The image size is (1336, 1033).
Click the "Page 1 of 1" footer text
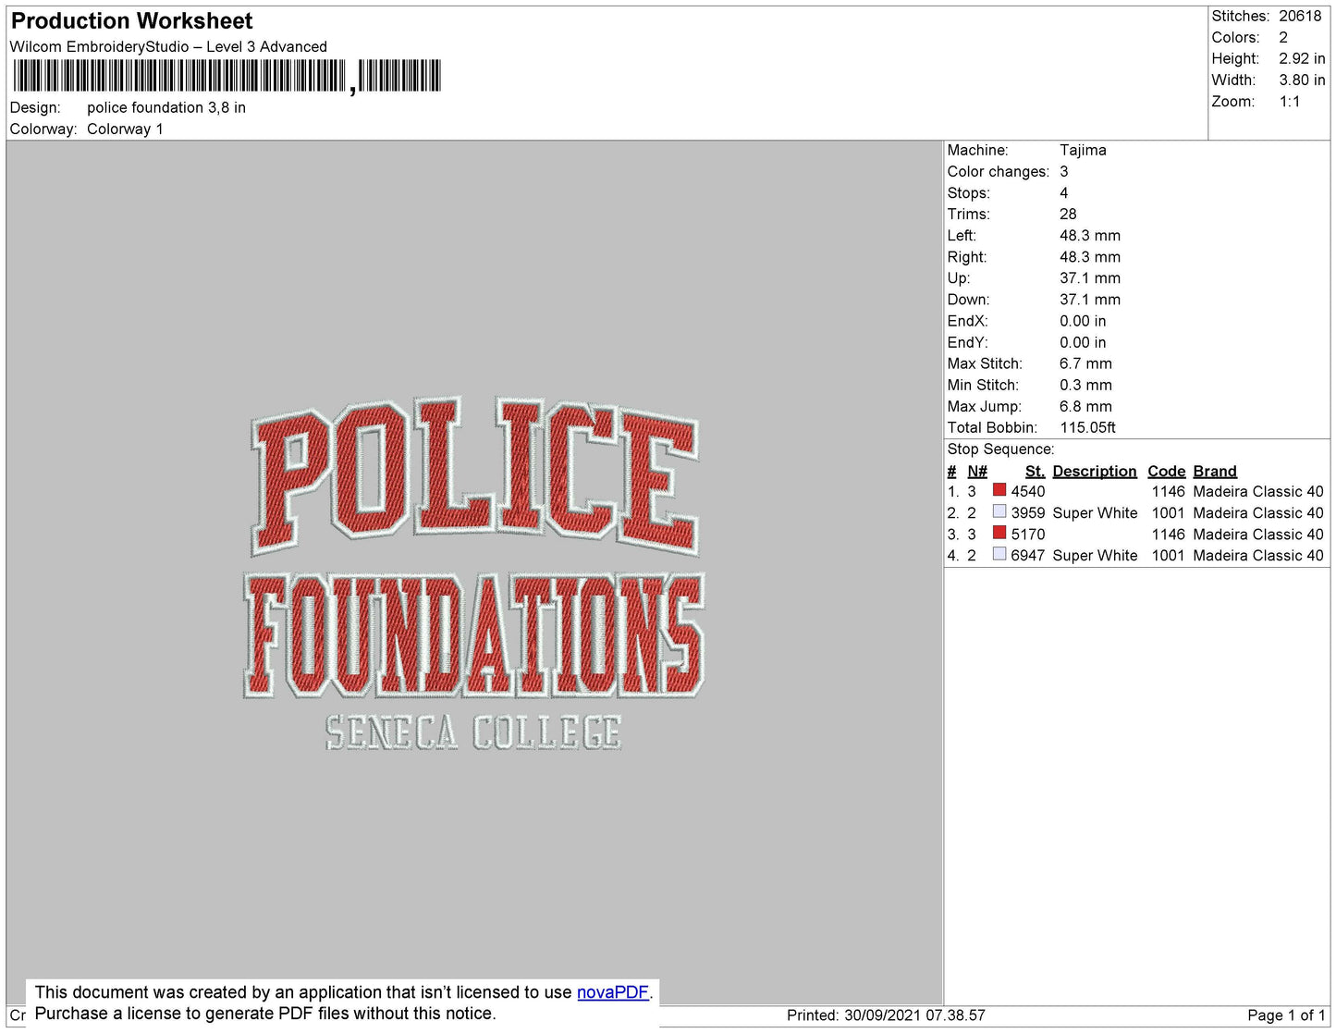1286,1015
